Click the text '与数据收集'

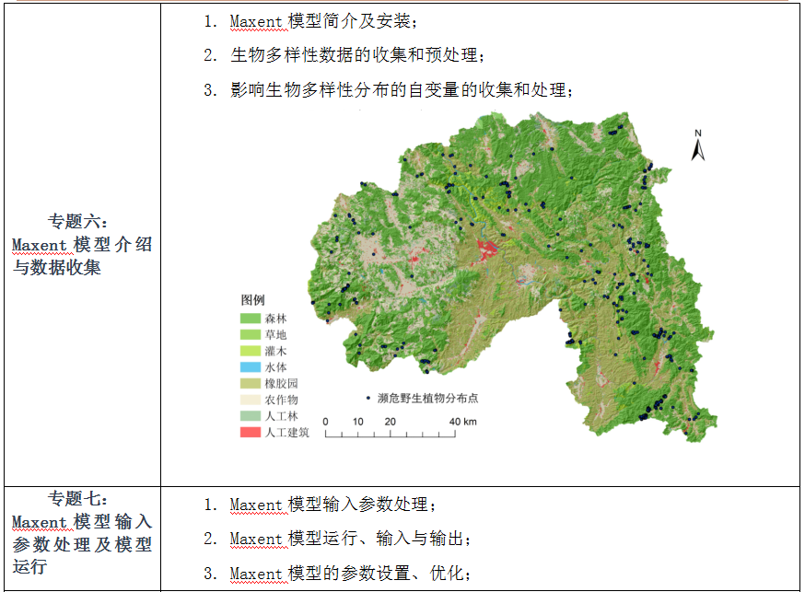[x=56, y=267]
